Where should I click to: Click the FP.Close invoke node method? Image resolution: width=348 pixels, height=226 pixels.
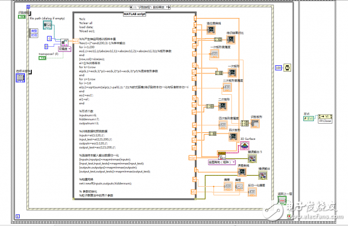click(325, 121)
